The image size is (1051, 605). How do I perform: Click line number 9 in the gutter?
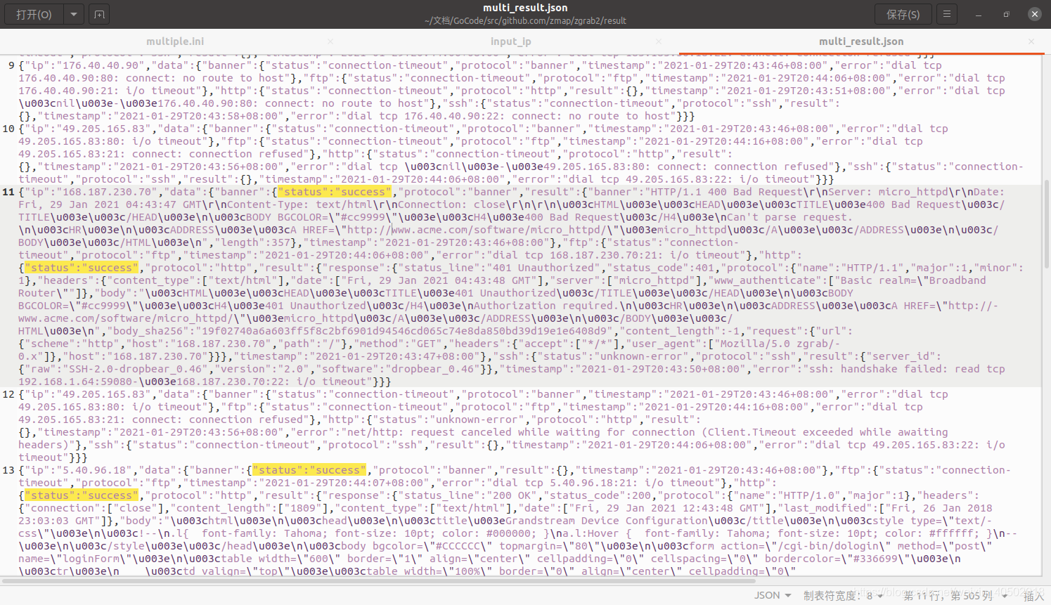(x=11, y=65)
